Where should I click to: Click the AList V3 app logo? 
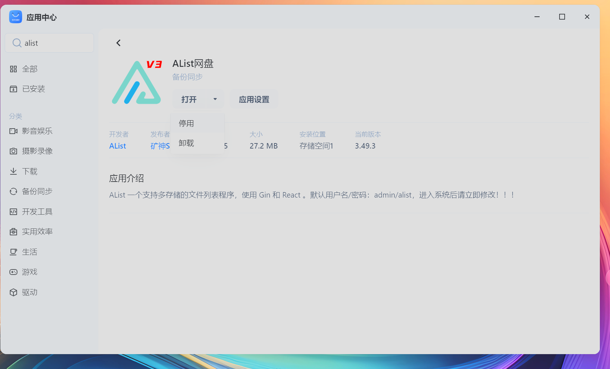(137, 82)
